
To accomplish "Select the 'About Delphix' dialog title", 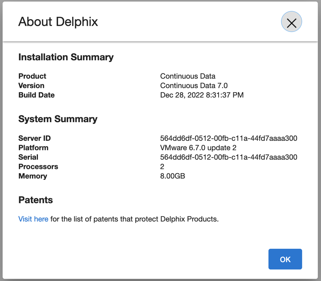I will tap(58, 22).
